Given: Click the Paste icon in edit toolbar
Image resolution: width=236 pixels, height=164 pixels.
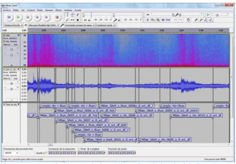Looking at the screenshot, I should [158, 20].
